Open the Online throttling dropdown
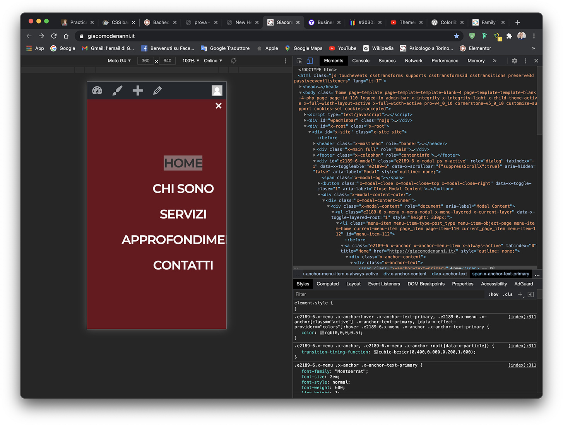Image resolution: width=563 pixels, height=425 pixels. pos(213,61)
